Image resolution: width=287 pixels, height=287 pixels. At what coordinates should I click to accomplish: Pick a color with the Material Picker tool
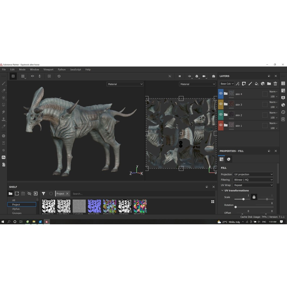pos(3,127)
